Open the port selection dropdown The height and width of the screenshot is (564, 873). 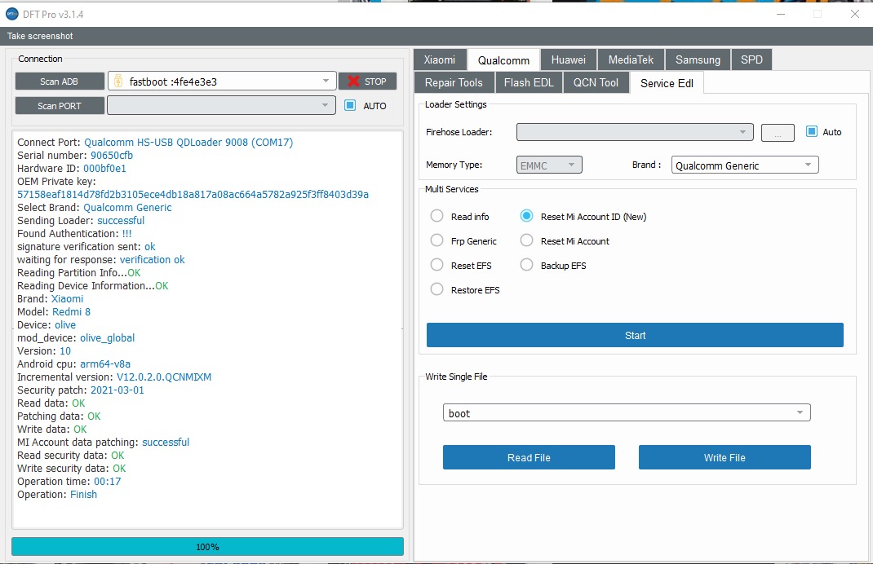click(221, 105)
